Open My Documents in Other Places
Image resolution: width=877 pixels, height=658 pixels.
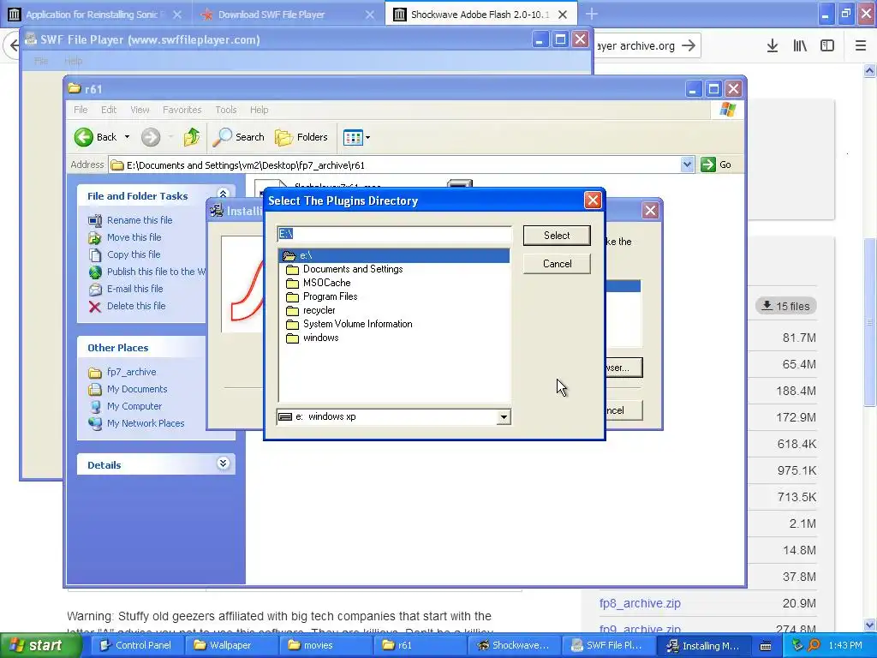(x=137, y=389)
